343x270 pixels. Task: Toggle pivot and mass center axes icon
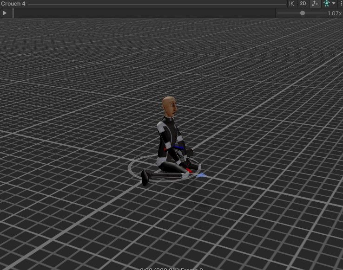315,4
